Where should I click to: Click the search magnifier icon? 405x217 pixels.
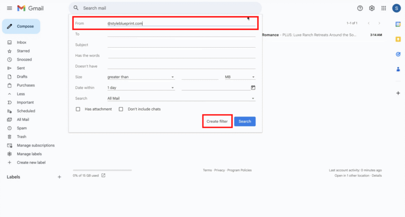tap(76, 8)
